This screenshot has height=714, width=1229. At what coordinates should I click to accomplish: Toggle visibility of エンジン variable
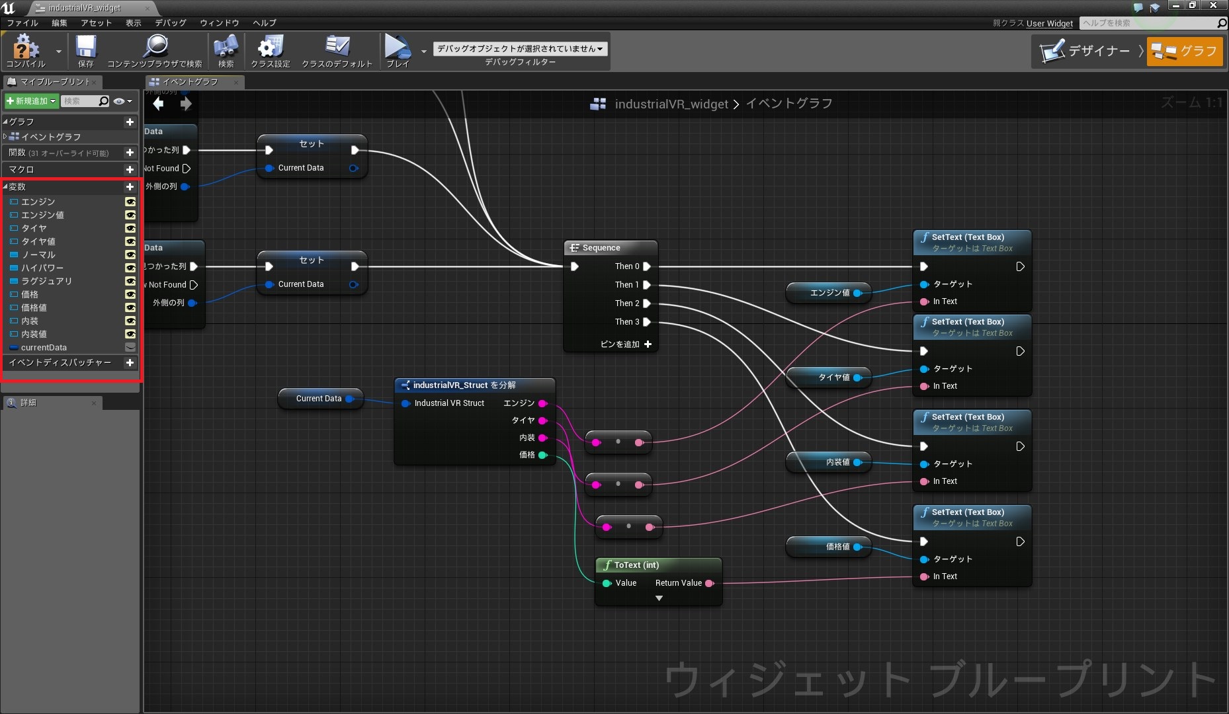tap(130, 202)
